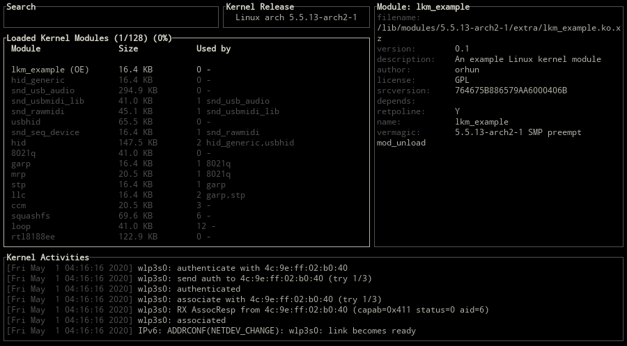Image resolution: width=627 pixels, height=346 pixels.
Task: Select the usbhid module row
Action: (x=186, y=121)
